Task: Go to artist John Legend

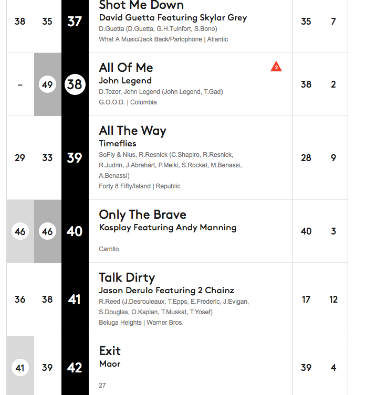Action: click(125, 81)
